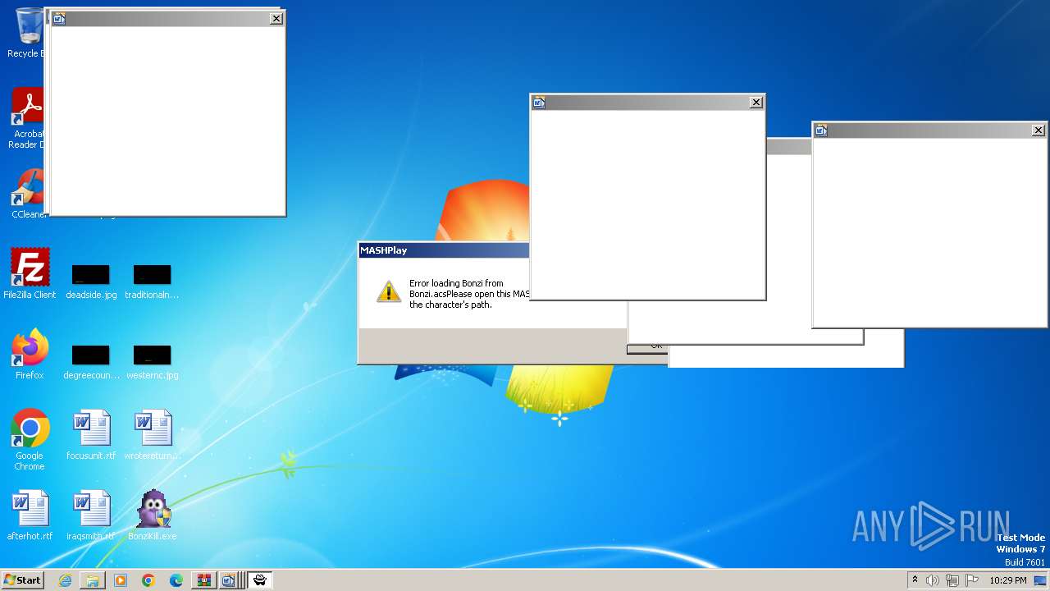Image resolution: width=1050 pixels, height=591 pixels.
Task: Close the rightmost blank window
Action: 1039,131
